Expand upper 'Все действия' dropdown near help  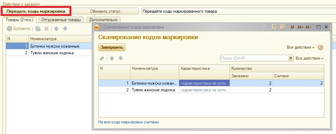(301, 48)
